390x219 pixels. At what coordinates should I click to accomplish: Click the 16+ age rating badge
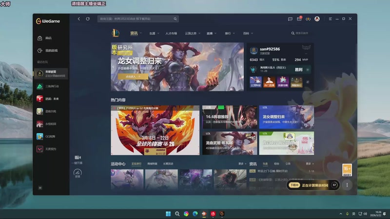click(x=347, y=170)
